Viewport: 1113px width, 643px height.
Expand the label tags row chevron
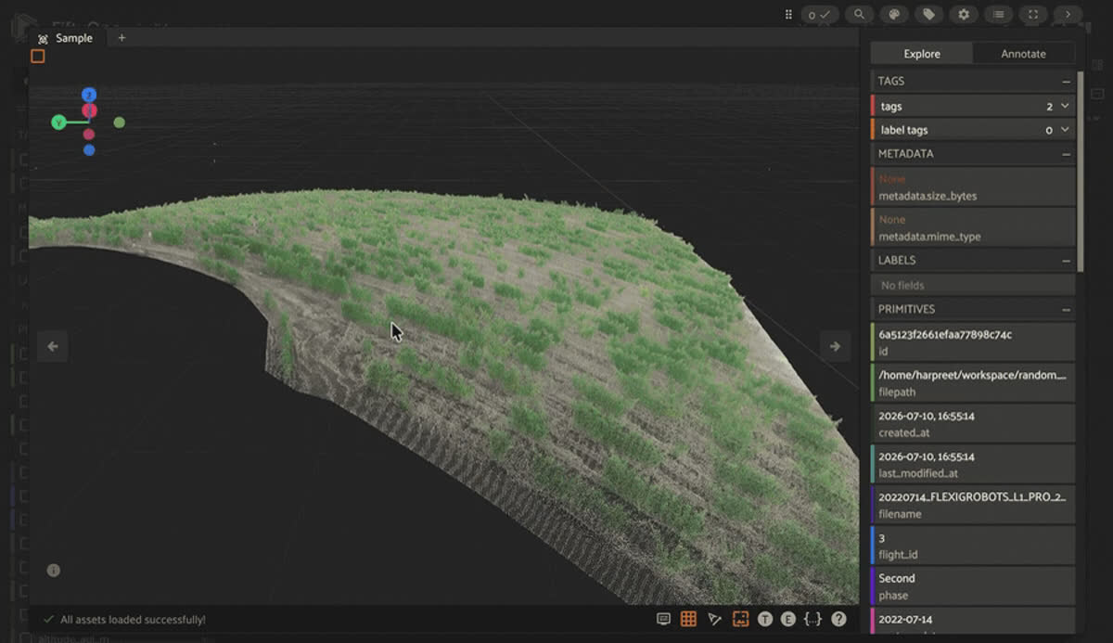coord(1065,130)
